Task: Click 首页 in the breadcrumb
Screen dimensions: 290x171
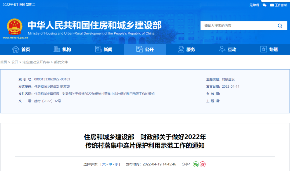Action: [x=3, y=62]
